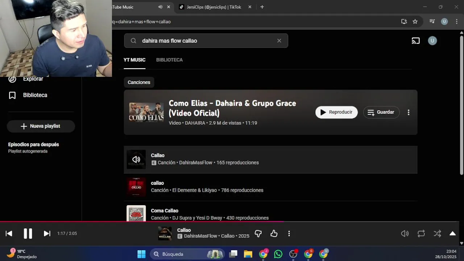Image resolution: width=464 pixels, height=261 pixels.
Task: Open more options for Como Elias video
Action: click(x=409, y=112)
